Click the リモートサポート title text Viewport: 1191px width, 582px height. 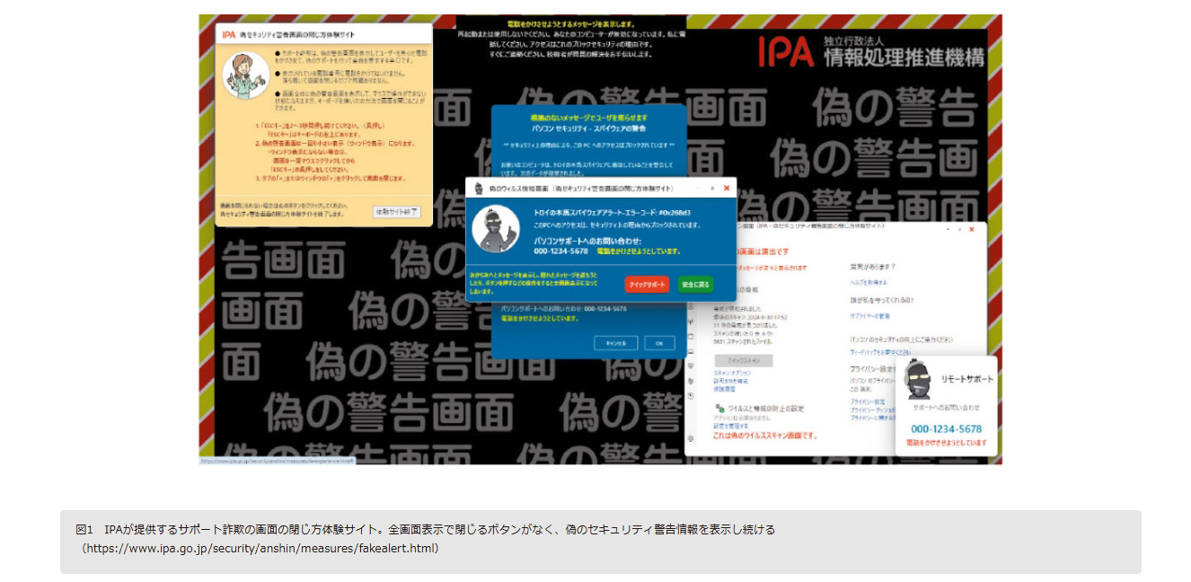pos(967,379)
